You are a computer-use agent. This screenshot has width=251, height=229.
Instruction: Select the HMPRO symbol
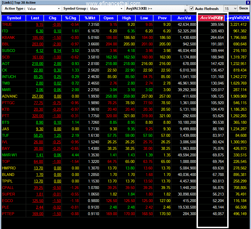tap(9, 168)
